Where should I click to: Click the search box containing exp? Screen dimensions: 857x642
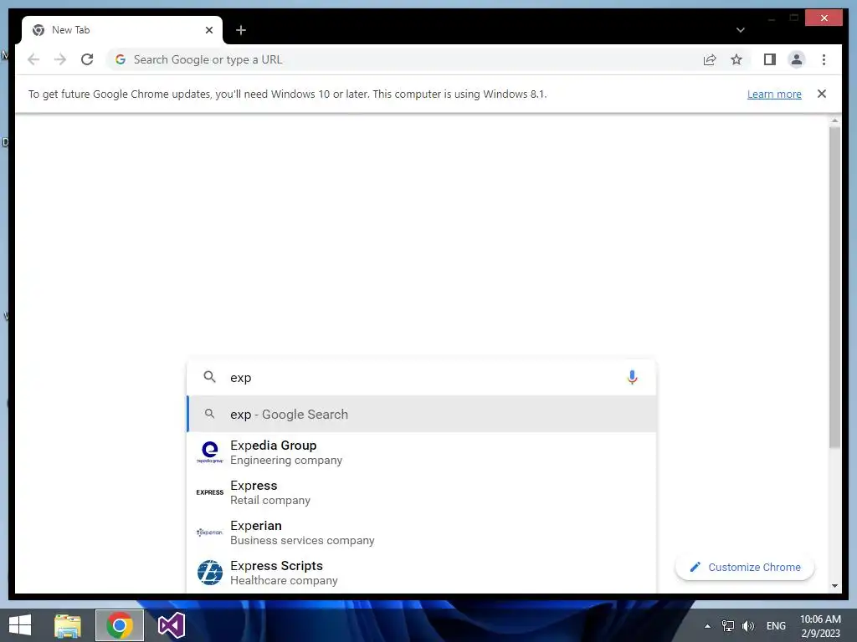(x=421, y=377)
